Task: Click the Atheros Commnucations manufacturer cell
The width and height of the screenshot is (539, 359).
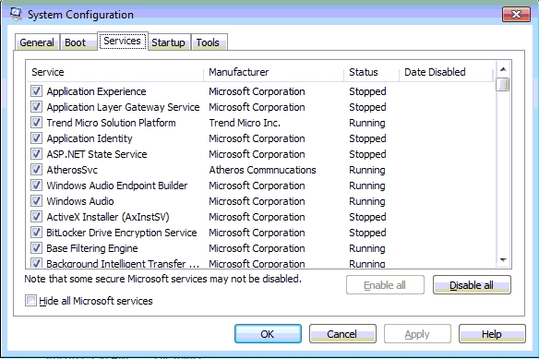Action: coord(262,170)
